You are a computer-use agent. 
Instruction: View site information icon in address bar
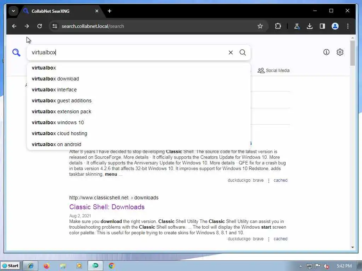pyautogui.click(x=55, y=26)
